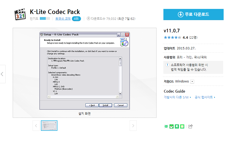Share to Naver blog icon
The height and width of the screenshot is (143, 231).
[x=166, y=126]
